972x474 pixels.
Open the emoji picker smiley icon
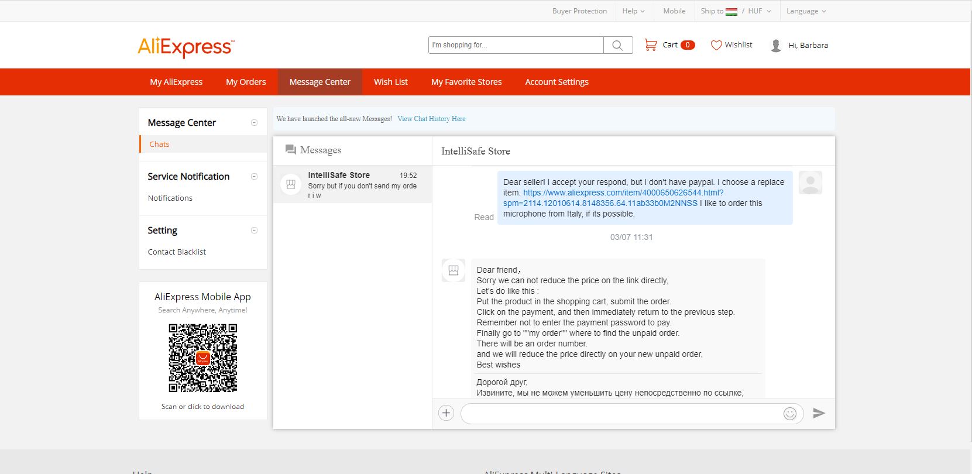click(x=789, y=414)
